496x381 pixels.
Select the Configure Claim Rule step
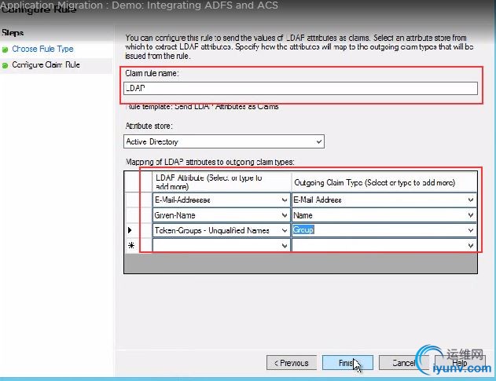pos(46,65)
